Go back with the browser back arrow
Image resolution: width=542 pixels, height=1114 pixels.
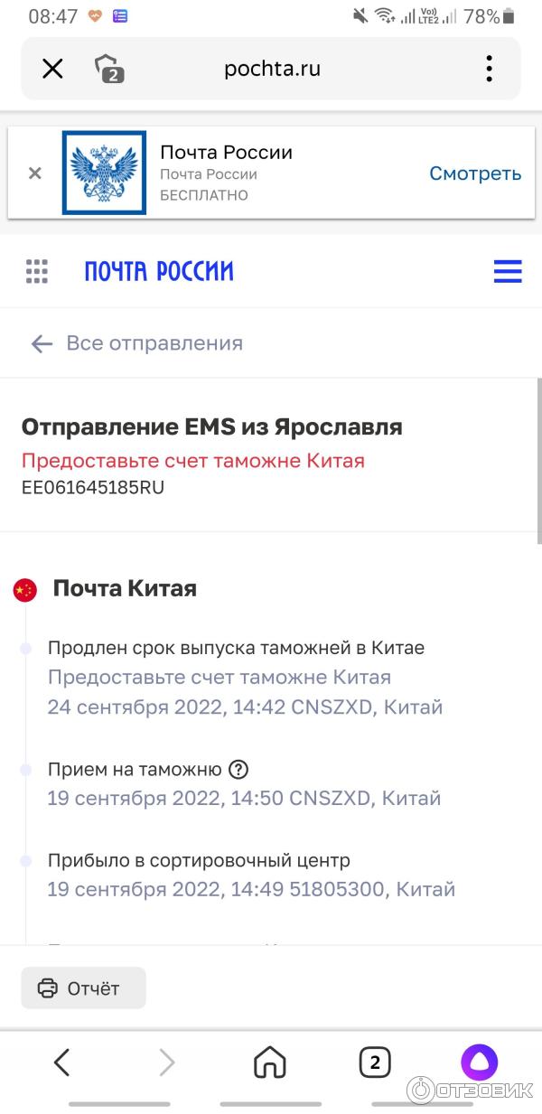(x=61, y=1063)
